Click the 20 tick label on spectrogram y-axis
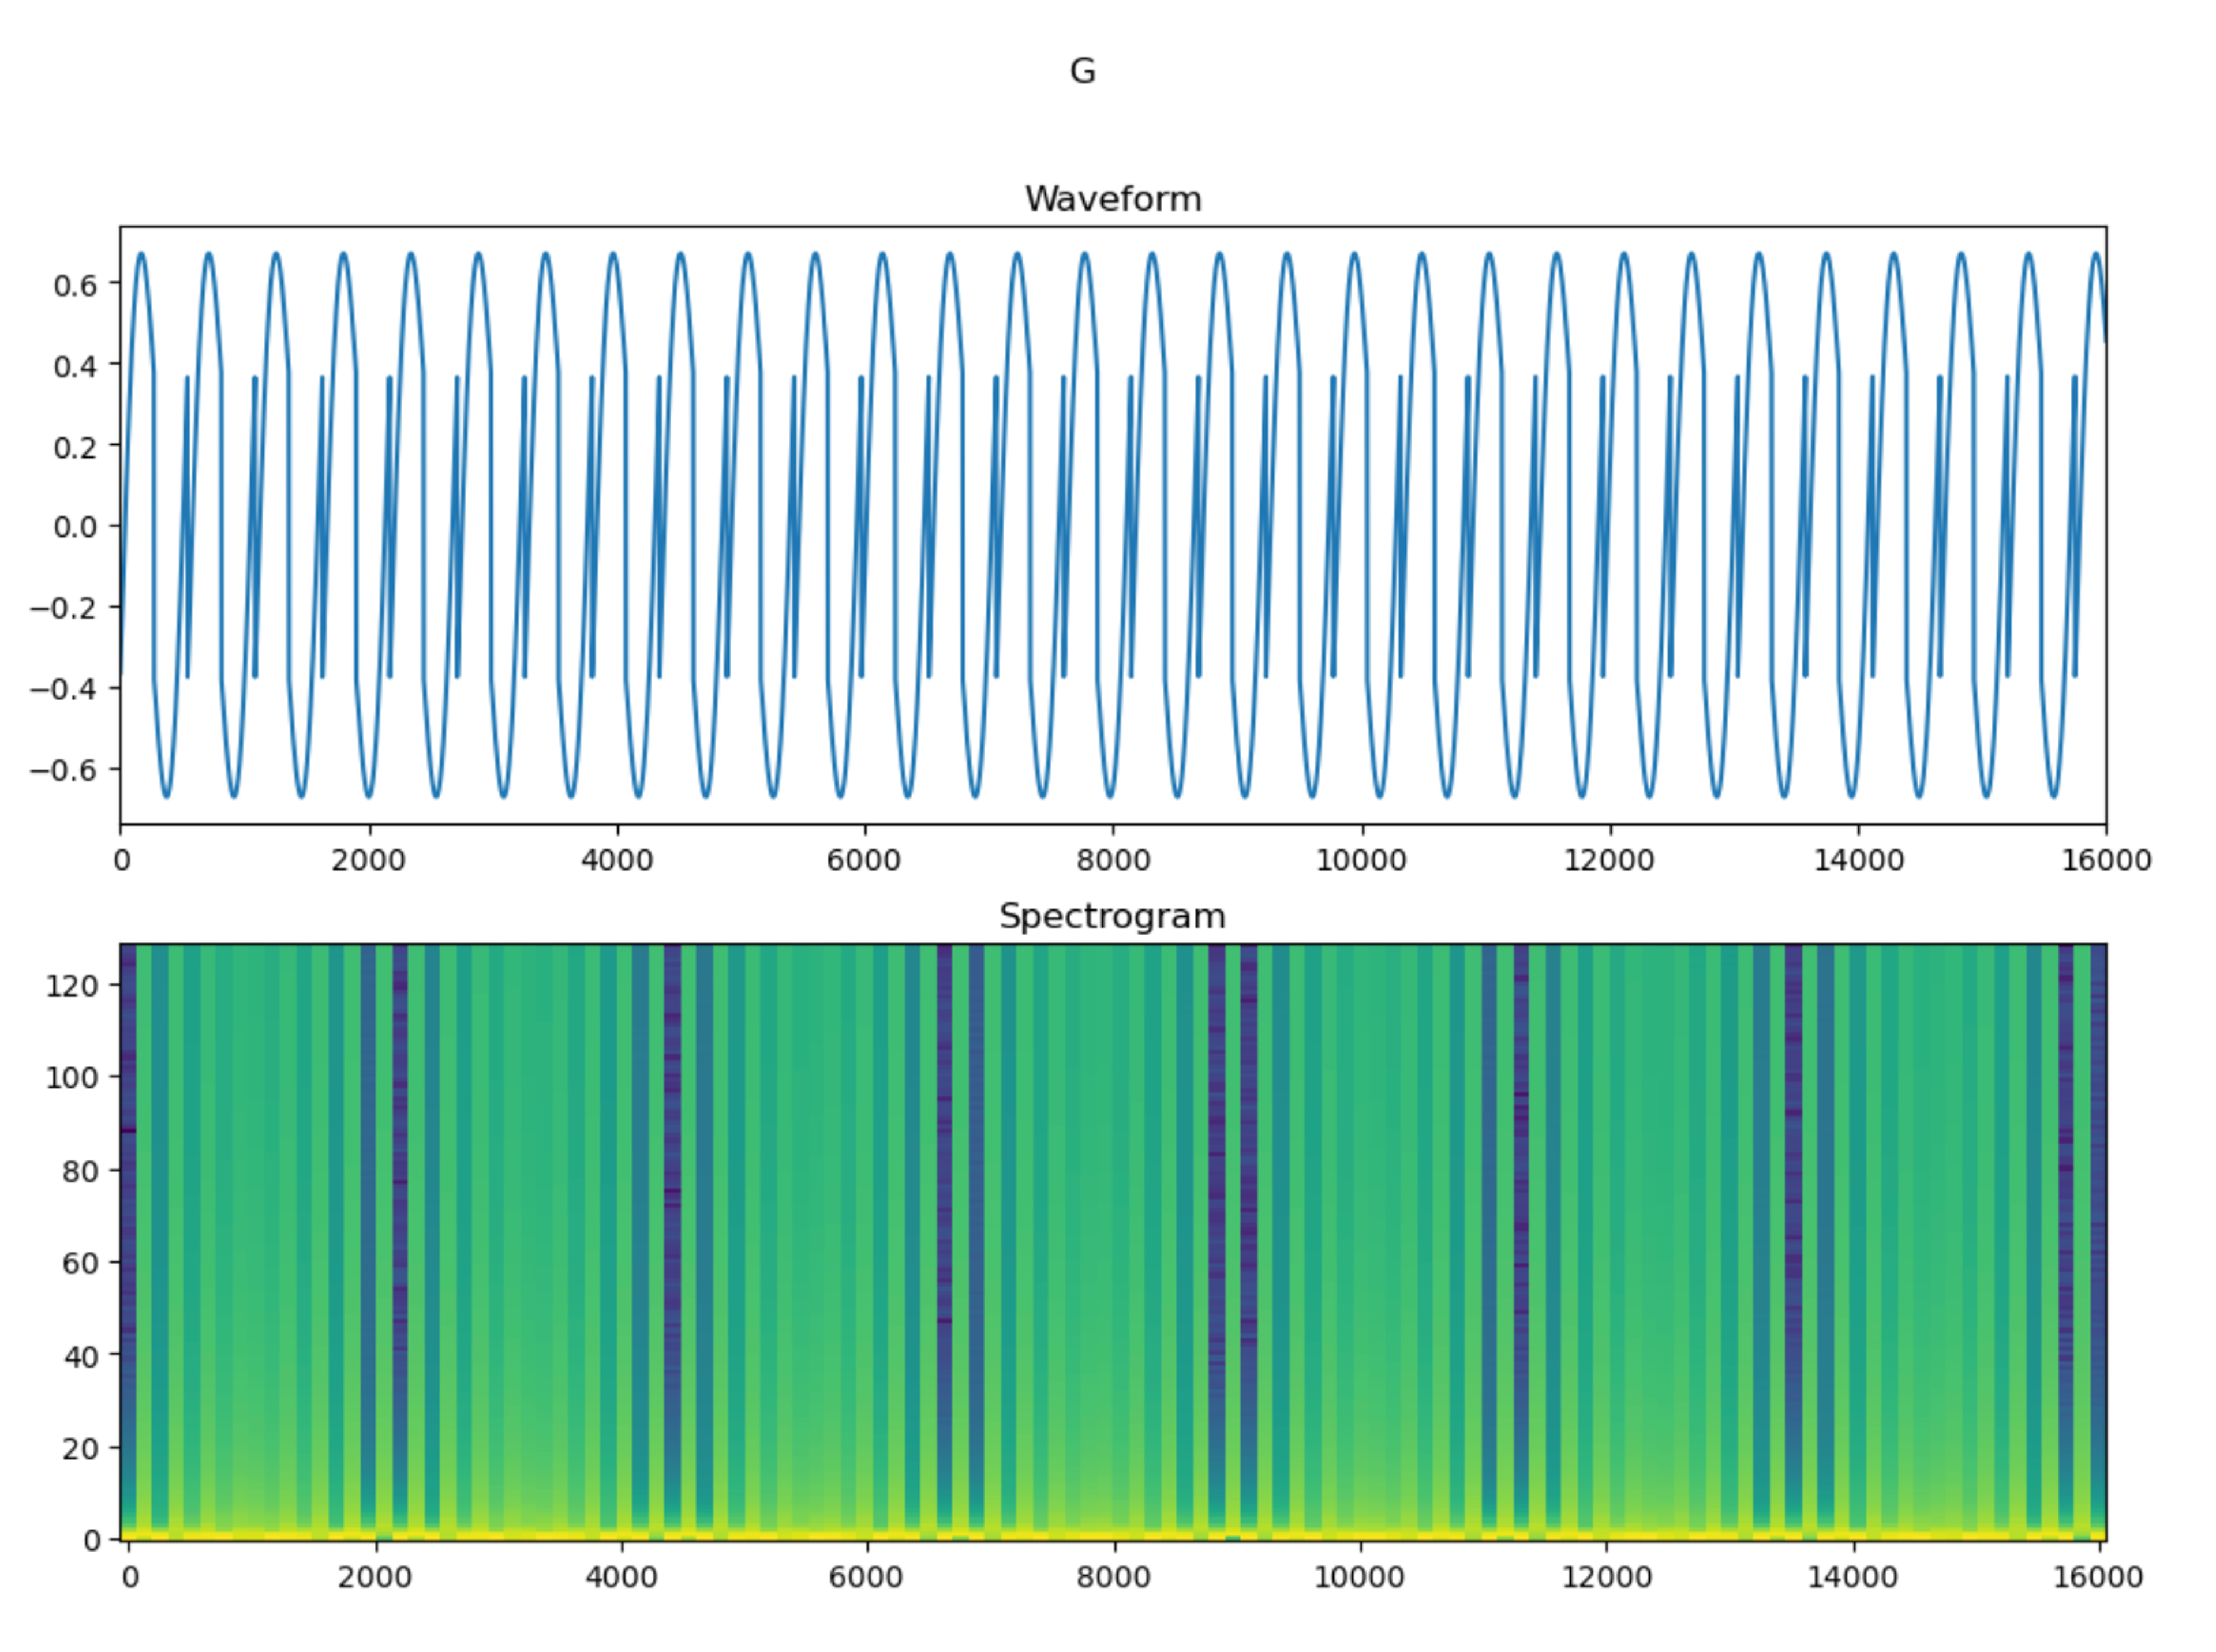The height and width of the screenshot is (1652, 2216). click(80, 1448)
